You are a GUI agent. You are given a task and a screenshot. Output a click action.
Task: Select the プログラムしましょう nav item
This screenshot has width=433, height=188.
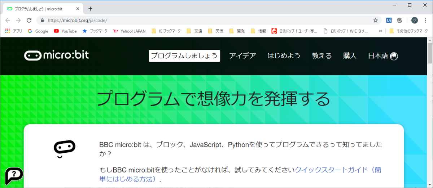184,56
